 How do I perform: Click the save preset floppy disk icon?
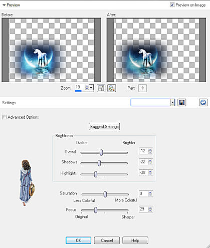pos(181,102)
